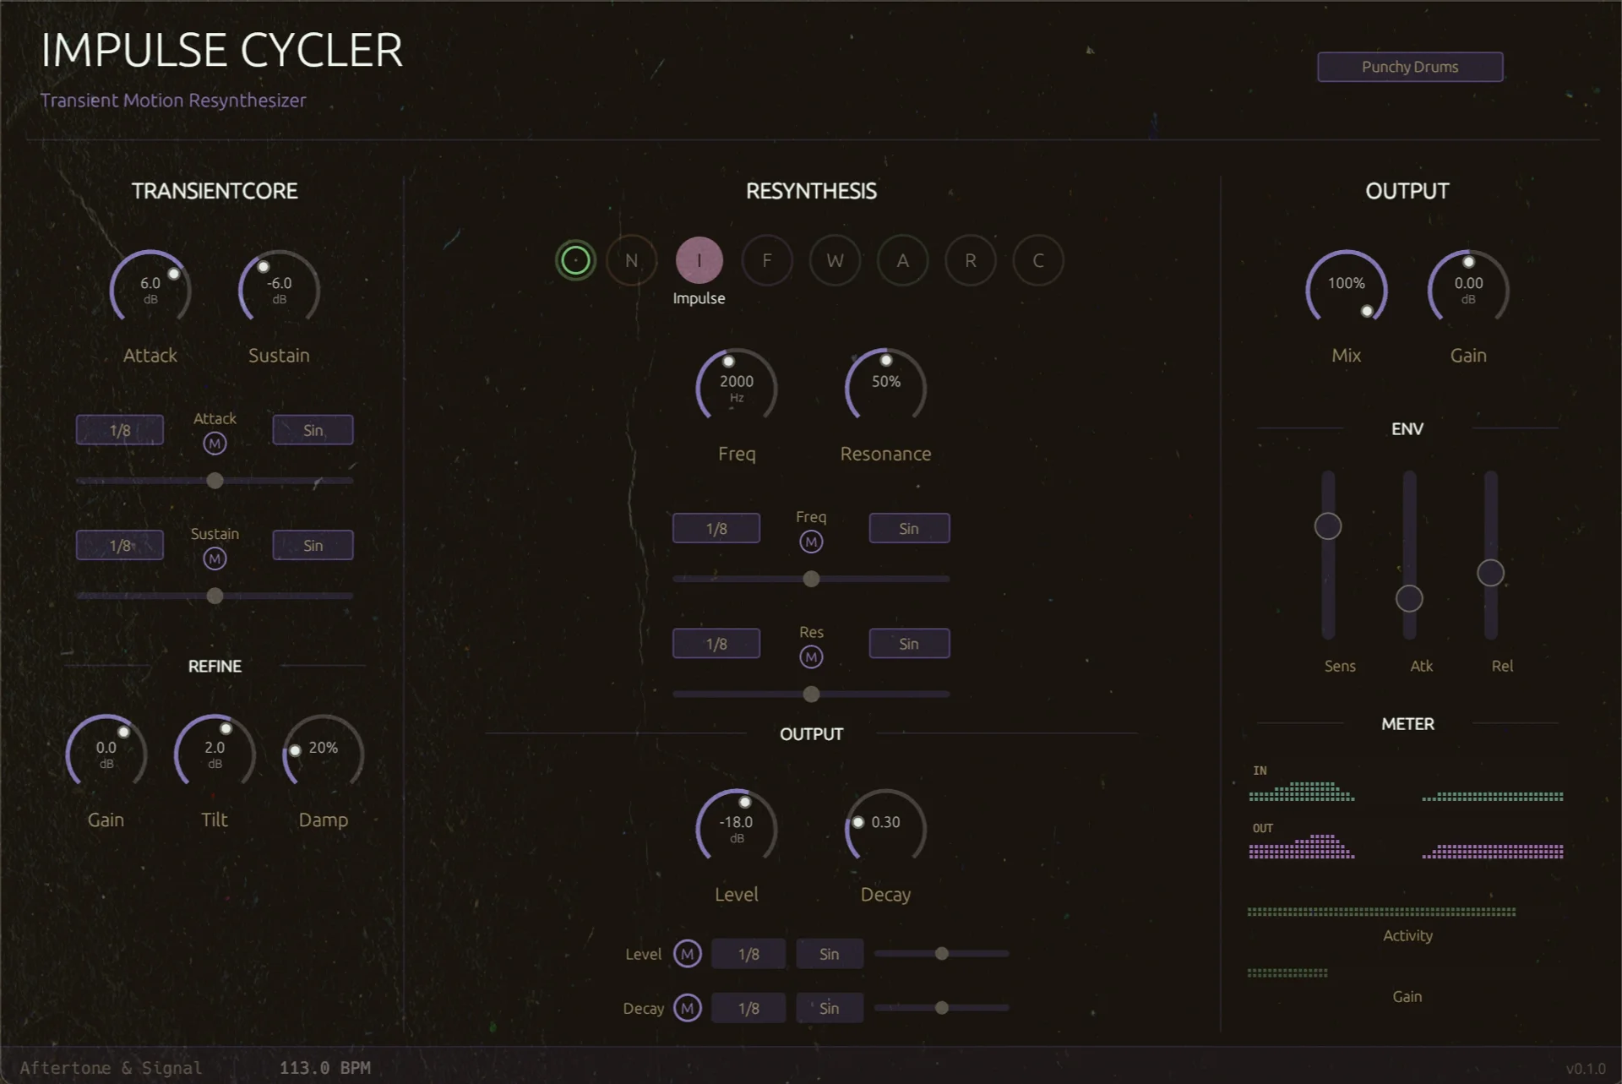Select the green-ringed dot mode icon
The width and height of the screenshot is (1622, 1084).
pyautogui.click(x=575, y=260)
